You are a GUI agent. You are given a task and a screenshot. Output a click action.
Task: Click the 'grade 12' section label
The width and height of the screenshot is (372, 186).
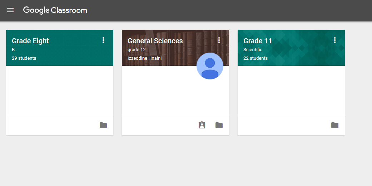137,50
